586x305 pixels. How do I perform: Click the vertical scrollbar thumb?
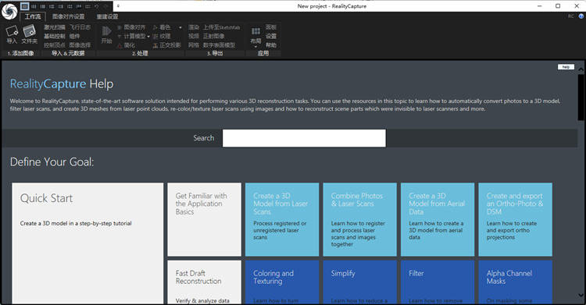581,98
